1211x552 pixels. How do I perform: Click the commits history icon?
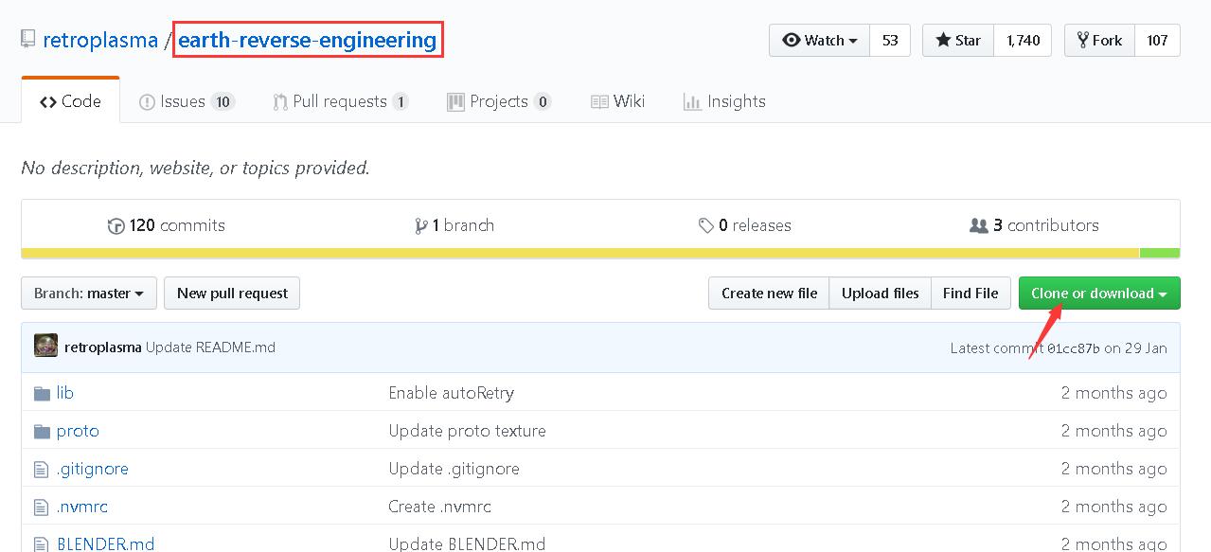pos(116,225)
